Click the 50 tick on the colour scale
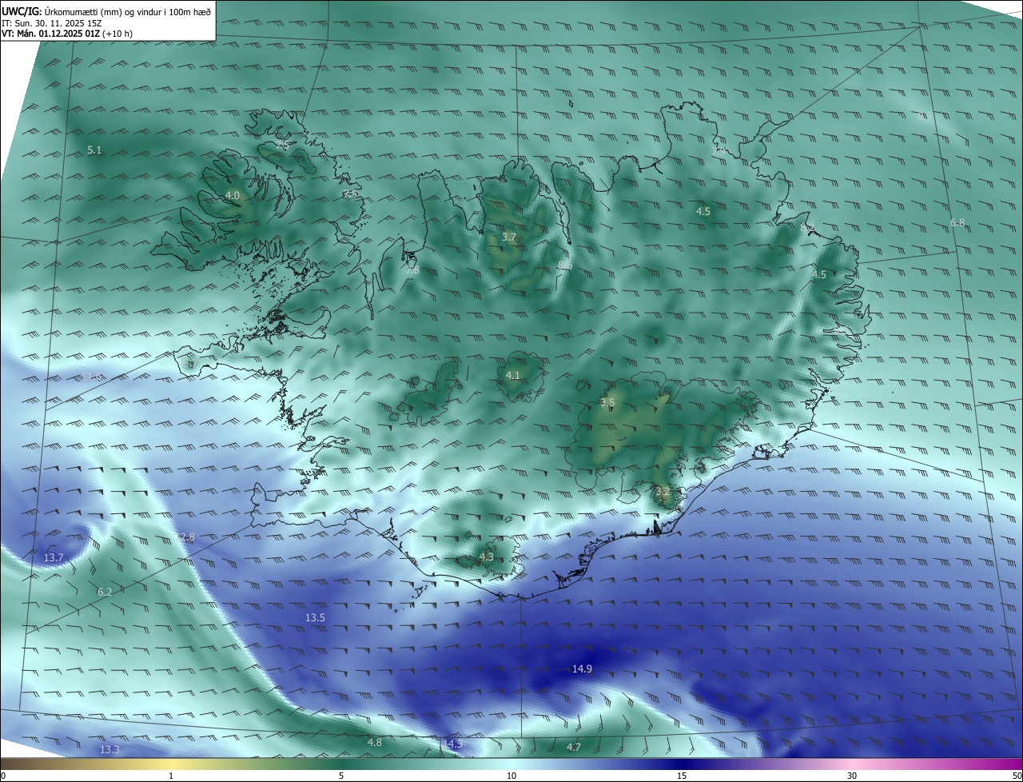 [x=1017, y=776]
